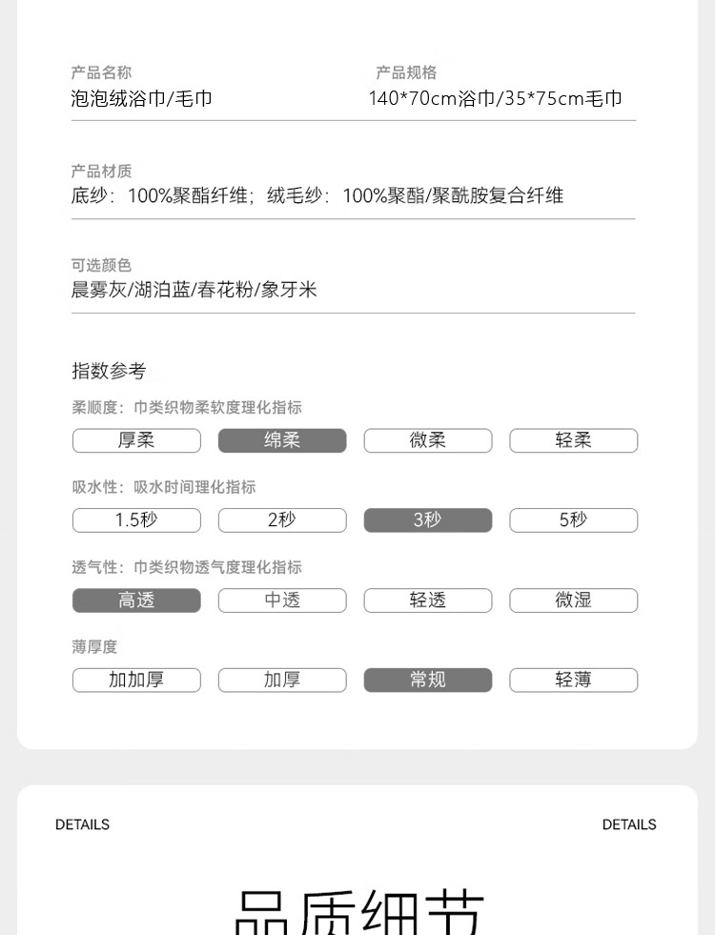This screenshot has height=935, width=715.
Task: Pick the 微湿 option box
Action: tap(573, 600)
